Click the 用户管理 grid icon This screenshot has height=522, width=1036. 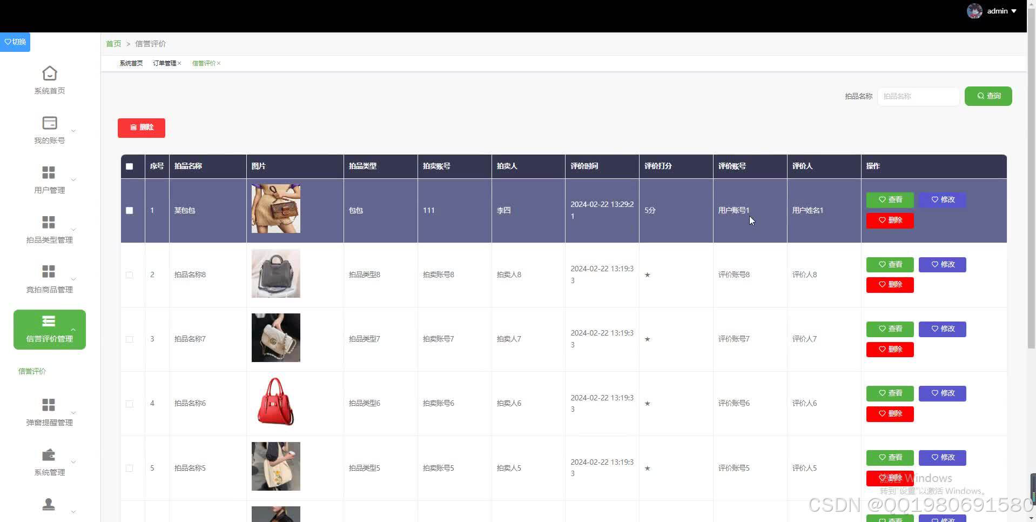click(x=49, y=172)
